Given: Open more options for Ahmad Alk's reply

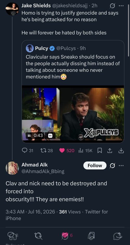Looking at the screenshot, I should click(121, 165).
